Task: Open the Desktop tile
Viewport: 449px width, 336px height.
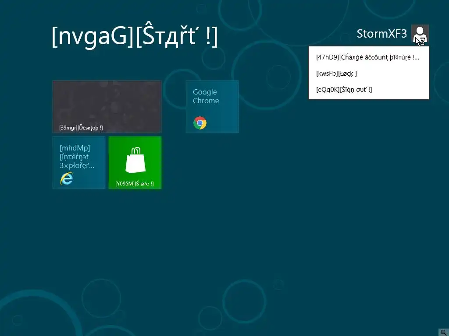Action: pyautogui.click(x=107, y=107)
